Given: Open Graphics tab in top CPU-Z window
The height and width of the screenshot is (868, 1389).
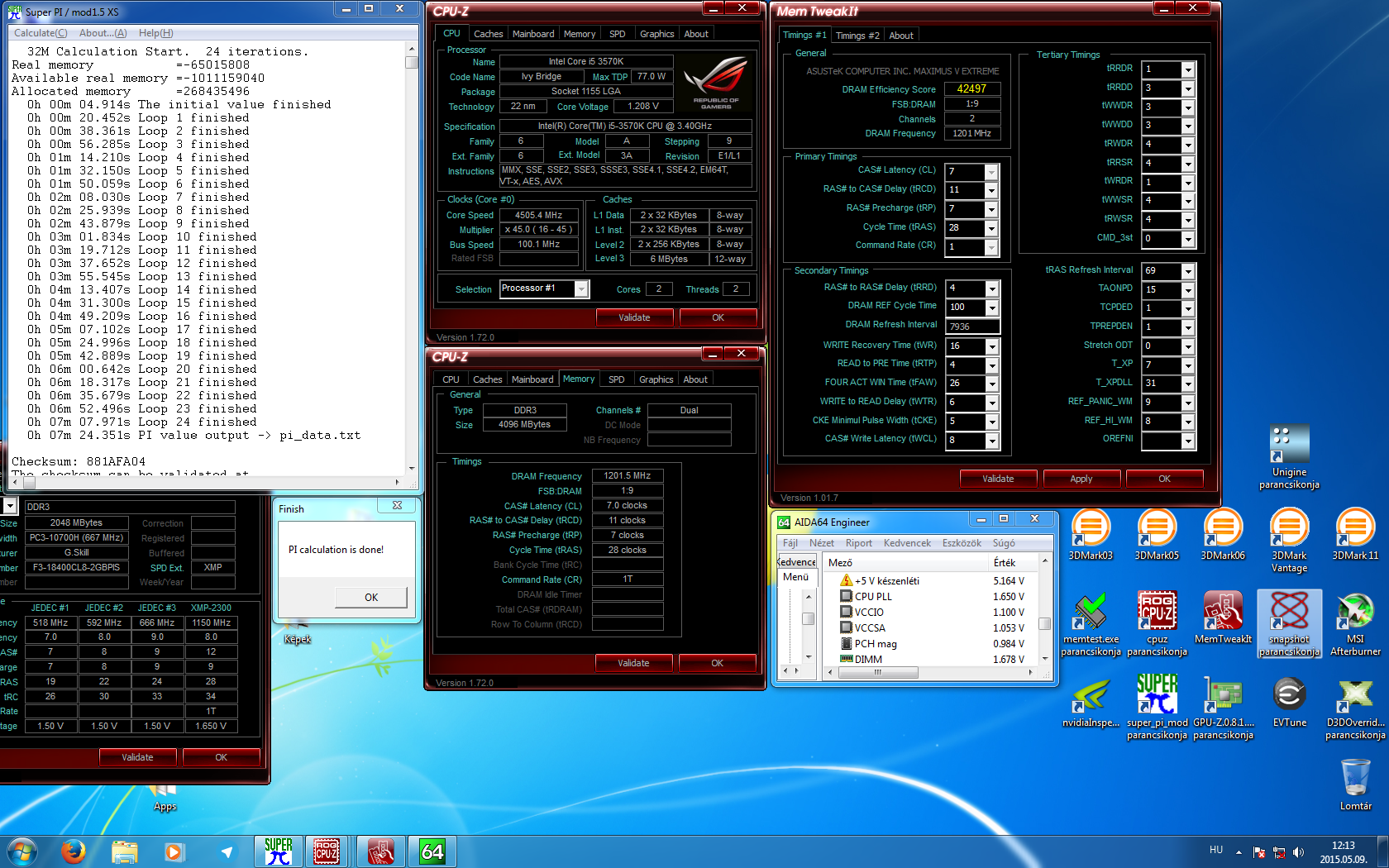Looking at the screenshot, I should coord(656,34).
